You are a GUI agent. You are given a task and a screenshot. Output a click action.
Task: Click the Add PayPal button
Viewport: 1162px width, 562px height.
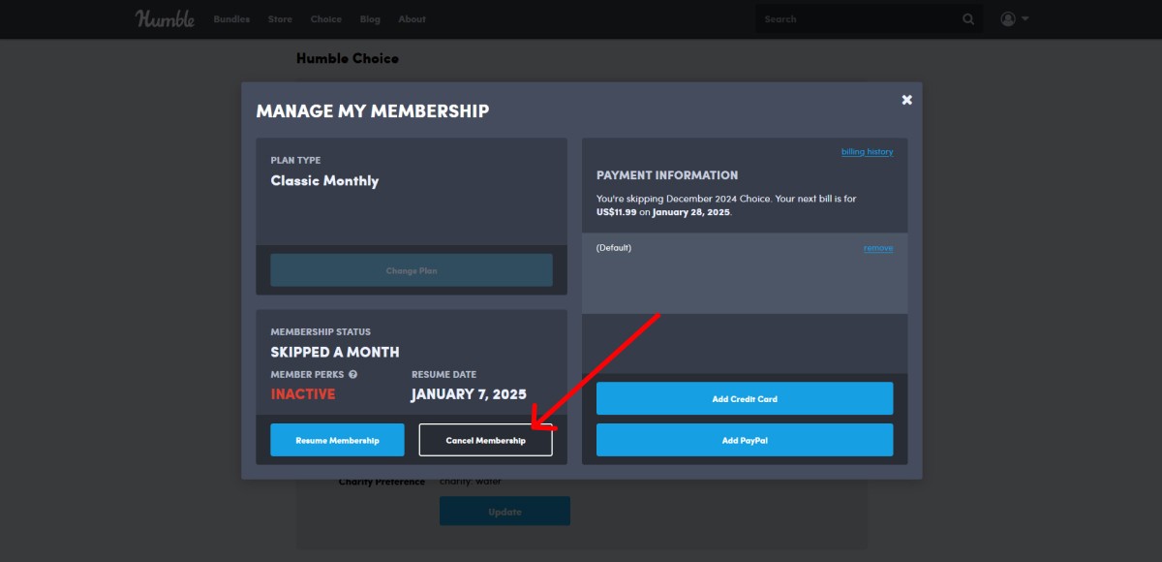[745, 440]
